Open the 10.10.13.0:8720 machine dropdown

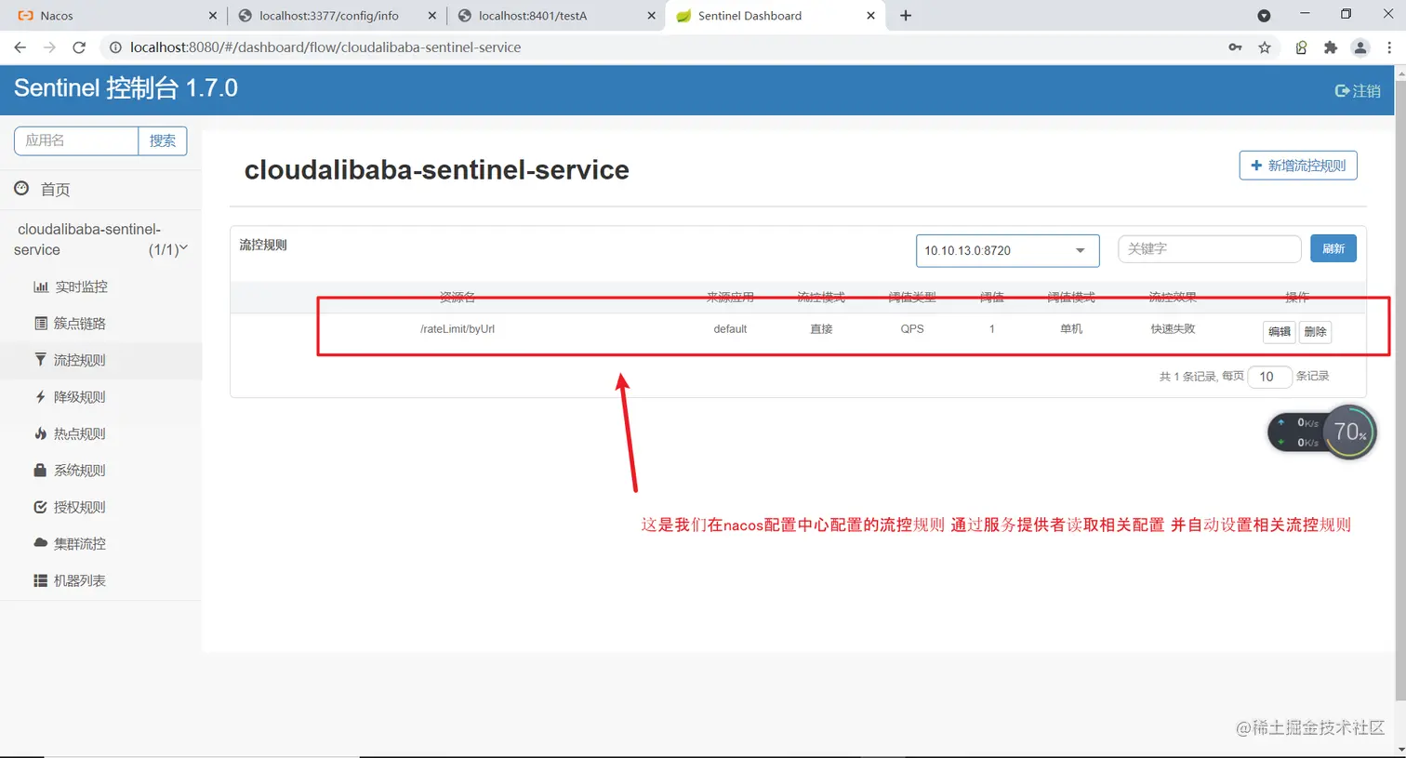(1008, 250)
